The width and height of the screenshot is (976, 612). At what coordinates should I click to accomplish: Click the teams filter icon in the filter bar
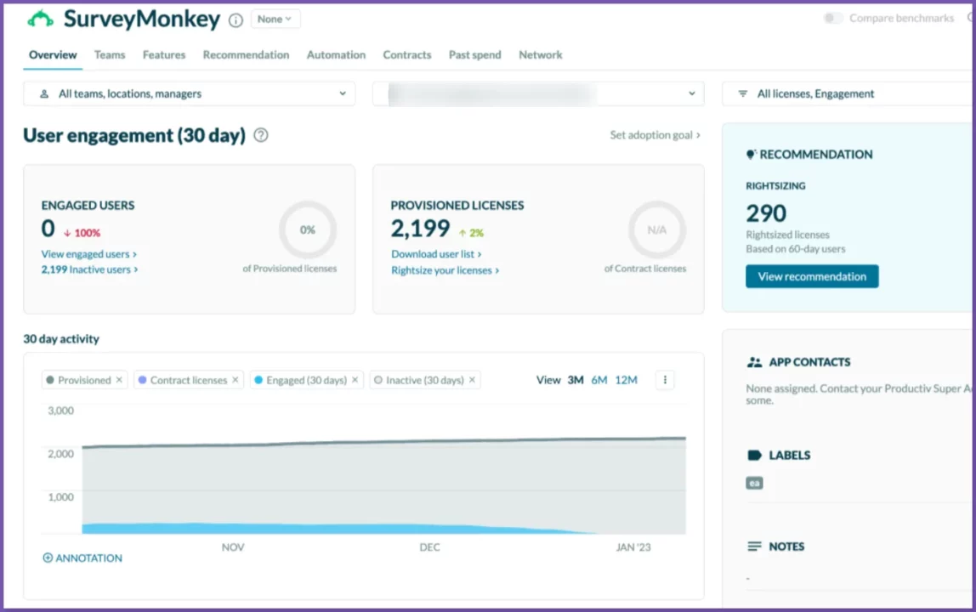tap(44, 93)
